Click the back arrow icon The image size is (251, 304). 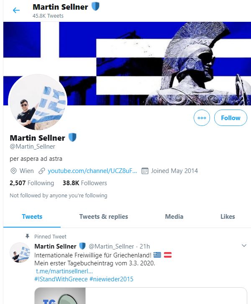coord(16,10)
